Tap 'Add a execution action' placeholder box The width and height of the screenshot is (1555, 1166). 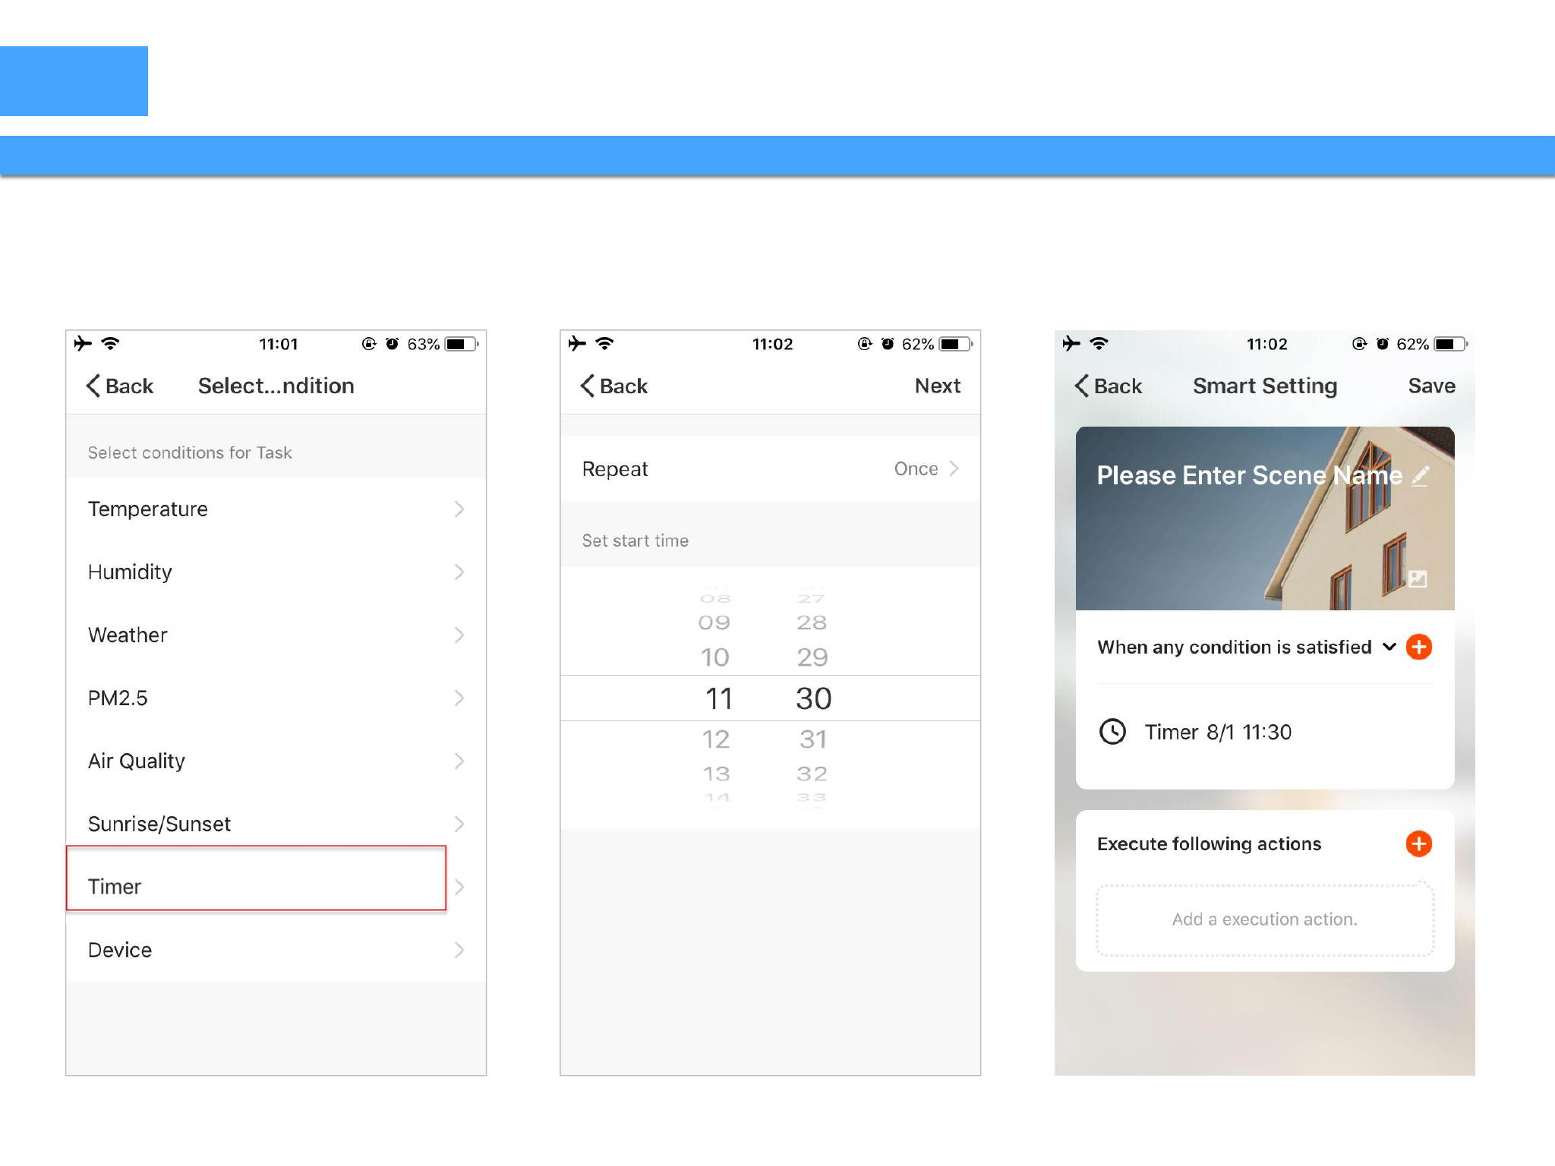click(1264, 919)
